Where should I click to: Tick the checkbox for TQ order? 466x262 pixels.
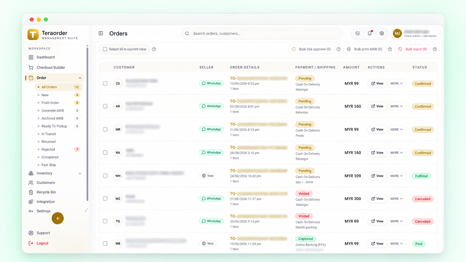point(105,221)
